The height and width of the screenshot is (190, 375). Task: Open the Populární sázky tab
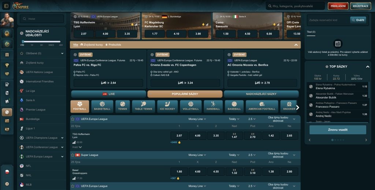[185, 94]
